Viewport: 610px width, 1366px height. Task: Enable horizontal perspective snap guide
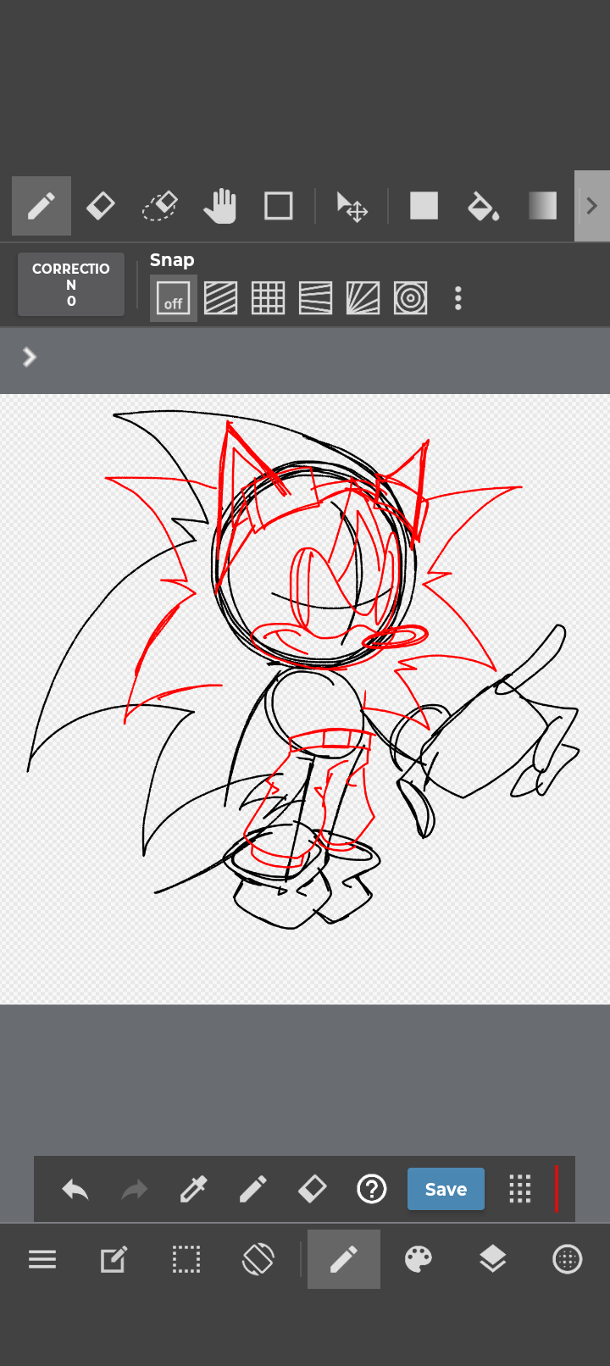(x=316, y=298)
